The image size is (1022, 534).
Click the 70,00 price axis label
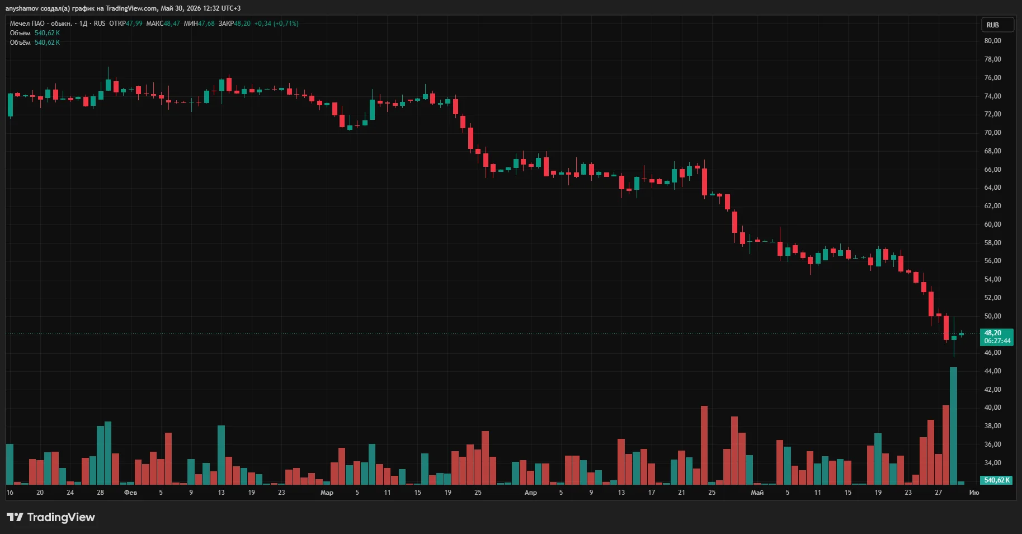992,133
